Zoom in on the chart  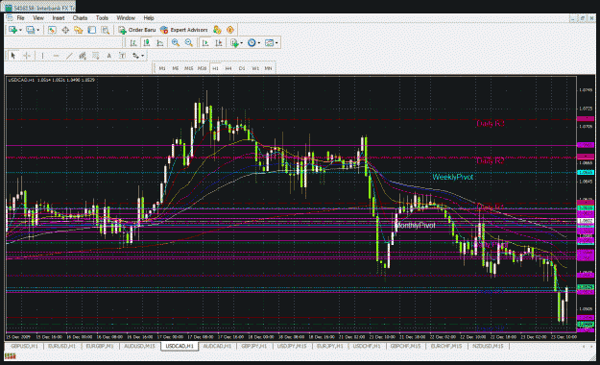tap(176, 43)
